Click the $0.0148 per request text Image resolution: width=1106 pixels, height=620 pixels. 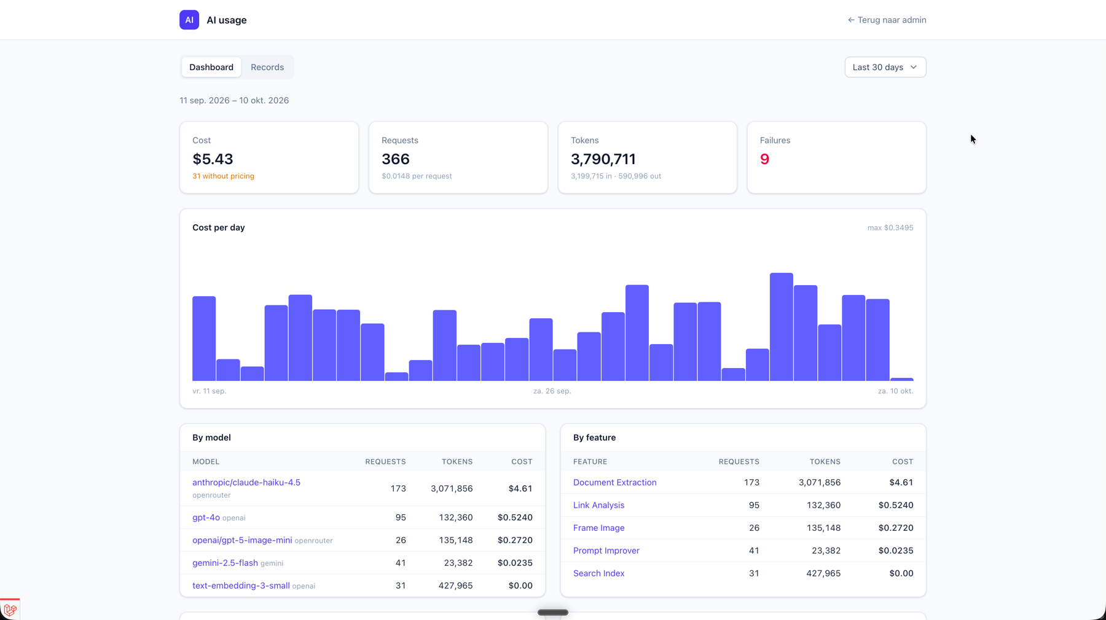tap(417, 176)
